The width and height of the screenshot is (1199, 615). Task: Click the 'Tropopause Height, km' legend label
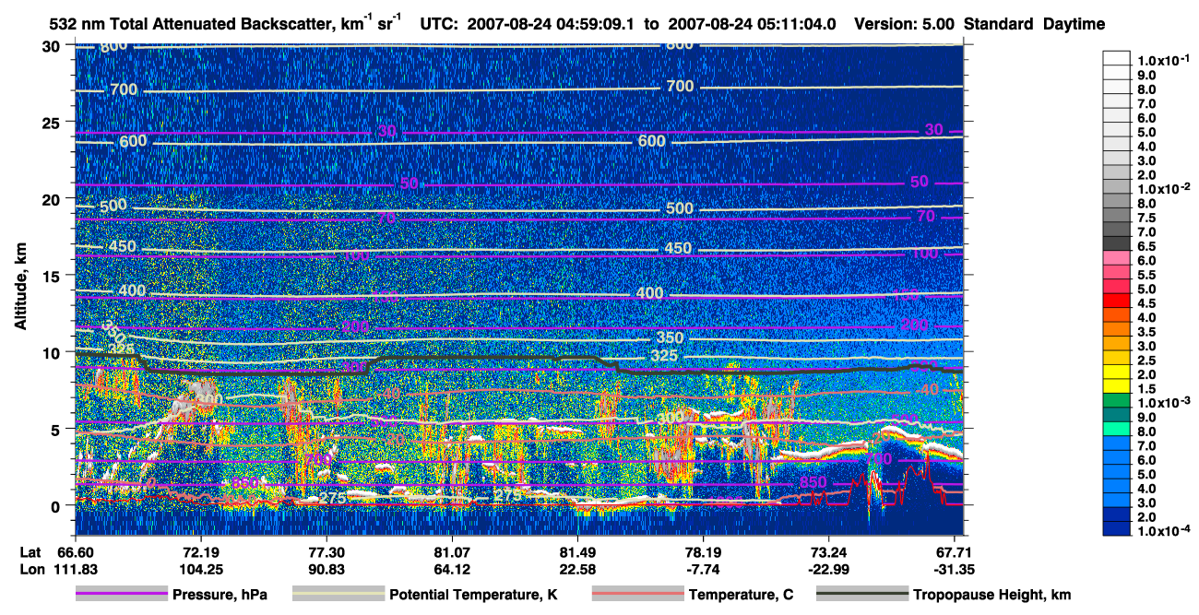[x=992, y=596]
